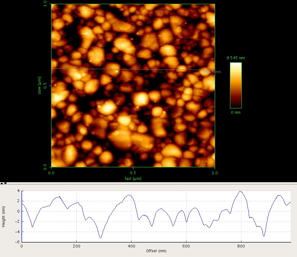Screen dimensions: 297x257
Task: Click the down arrow on the pane divider
Action: click(x=5, y=183)
